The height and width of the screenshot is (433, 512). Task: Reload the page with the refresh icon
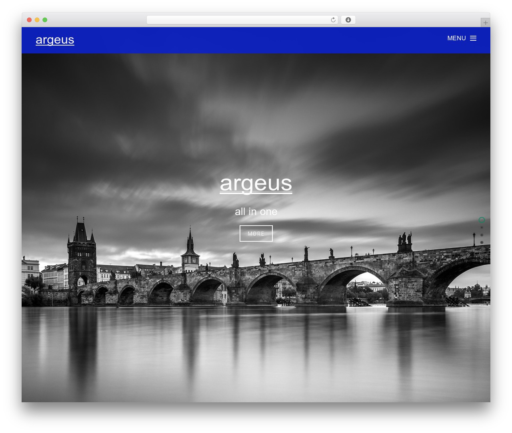point(333,20)
